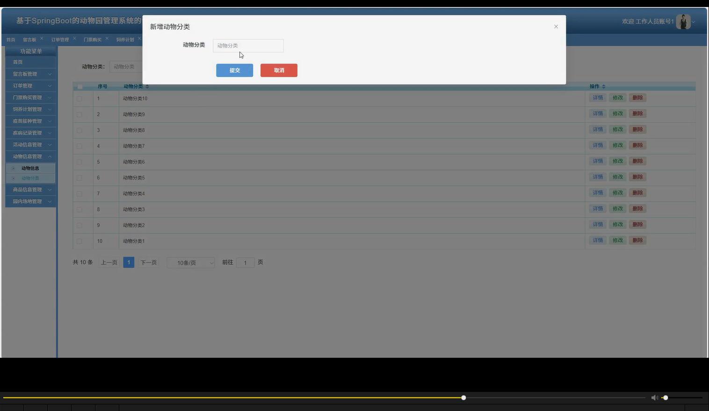Toggle the select-all checkbox in the table header
Image resolution: width=709 pixels, height=411 pixels.
click(x=80, y=86)
